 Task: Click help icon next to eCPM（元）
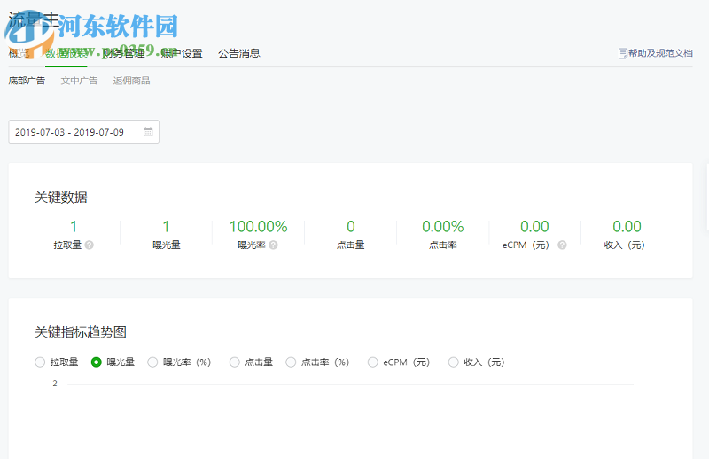(562, 245)
